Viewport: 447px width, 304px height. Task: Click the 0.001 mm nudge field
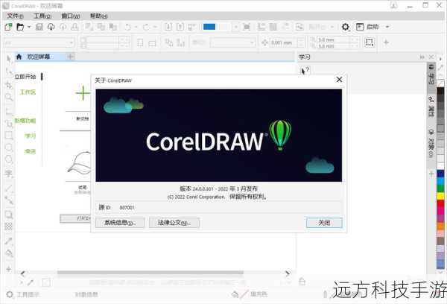coord(282,42)
